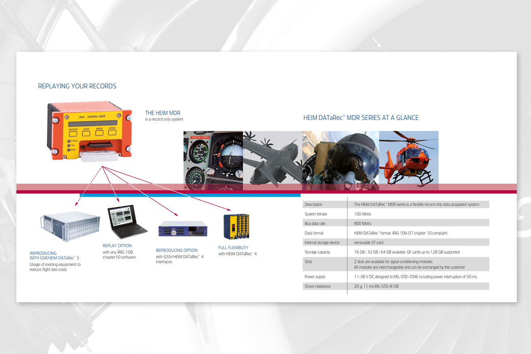531x354 pixels.
Task: Click the "DATaRec MDR" logo on the device
Action: tap(96, 116)
